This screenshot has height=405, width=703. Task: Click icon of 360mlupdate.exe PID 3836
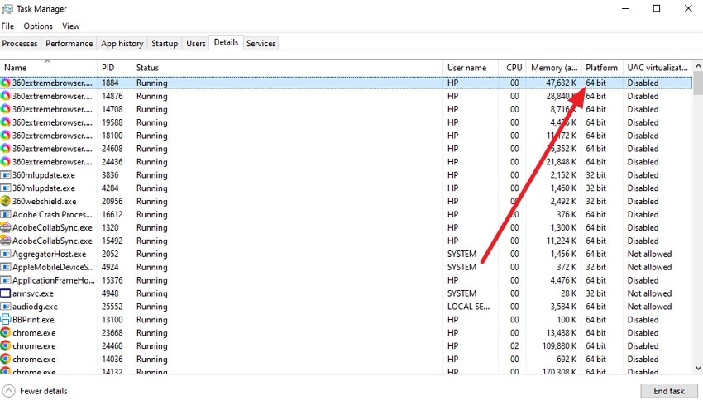click(6, 174)
